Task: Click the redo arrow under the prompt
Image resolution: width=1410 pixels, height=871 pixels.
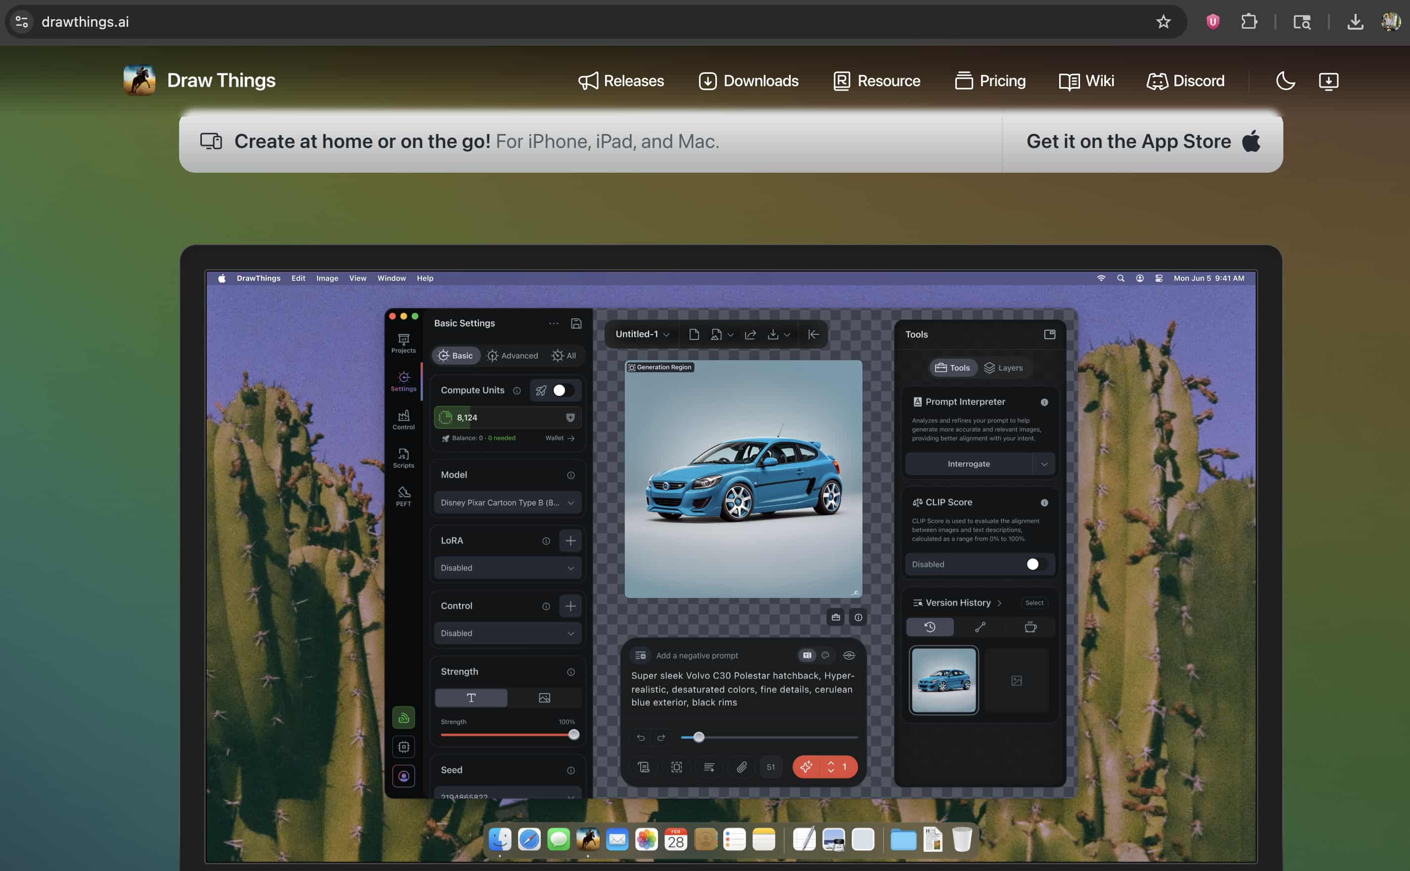Action: pyautogui.click(x=661, y=737)
